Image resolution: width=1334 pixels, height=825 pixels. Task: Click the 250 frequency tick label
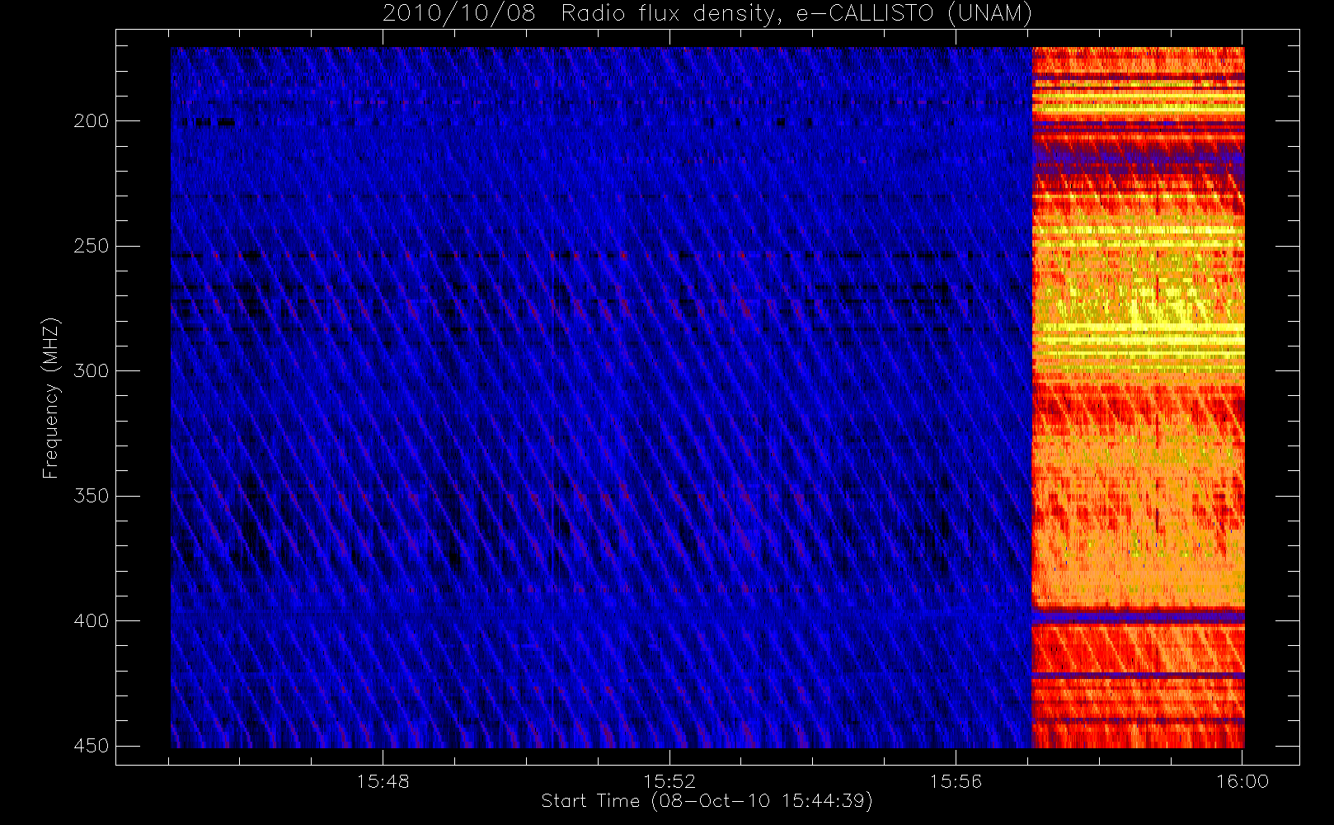91,246
